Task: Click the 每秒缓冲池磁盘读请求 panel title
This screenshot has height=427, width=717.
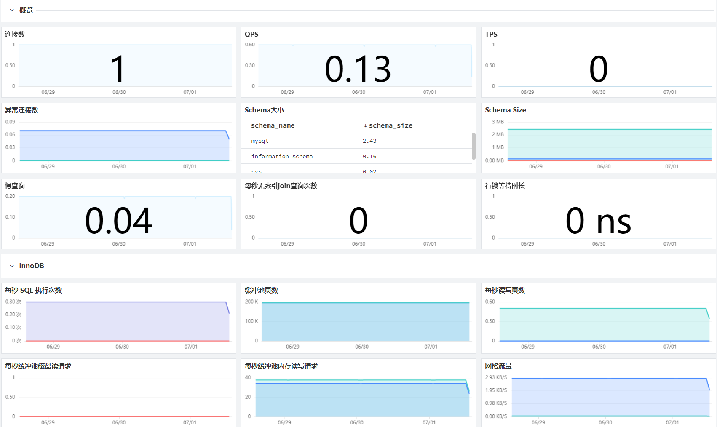Action: coord(38,366)
